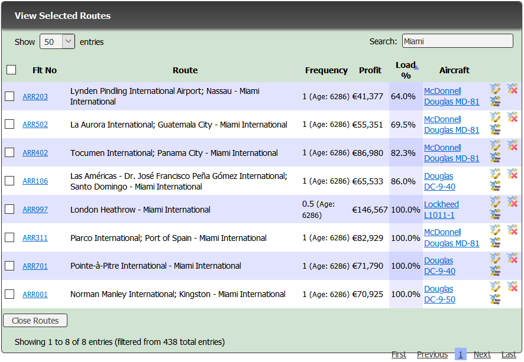524x362 pixels.
Task: Jump to the Last page
Action: 509,354
